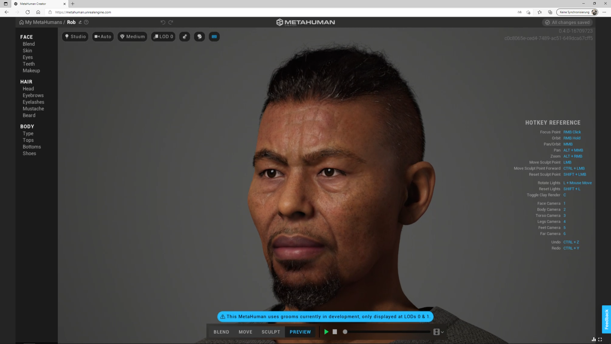Open the LOD 0 level selector
The width and height of the screenshot is (611, 344).
[163, 37]
